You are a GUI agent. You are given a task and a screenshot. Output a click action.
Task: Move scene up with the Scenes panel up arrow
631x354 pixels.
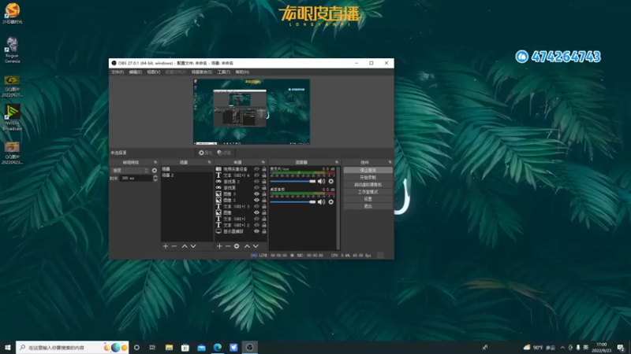click(x=185, y=246)
